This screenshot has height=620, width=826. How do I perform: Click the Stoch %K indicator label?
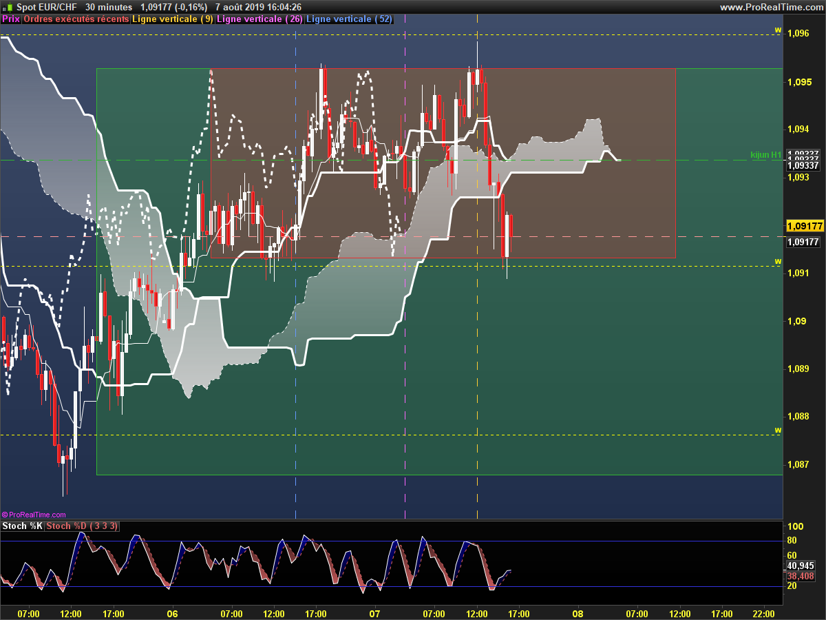pos(23,526)
